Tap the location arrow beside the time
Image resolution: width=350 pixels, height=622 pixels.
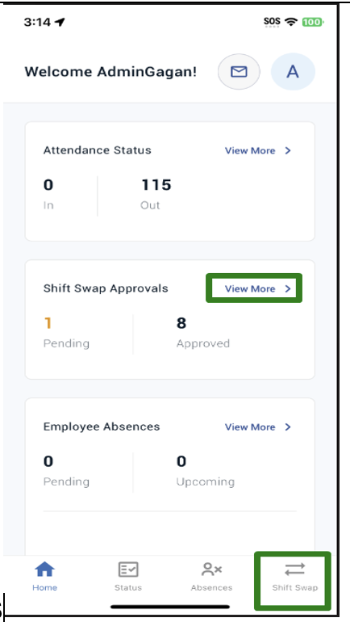pyautogui.click(x=60, y=23)
